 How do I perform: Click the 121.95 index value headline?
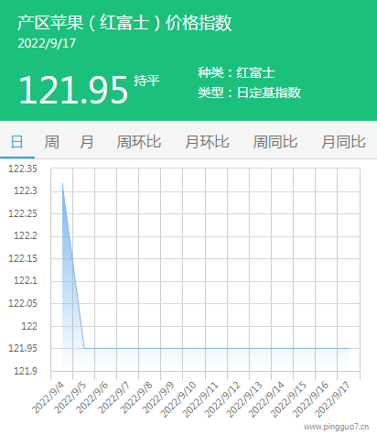(x=73, y=90)
